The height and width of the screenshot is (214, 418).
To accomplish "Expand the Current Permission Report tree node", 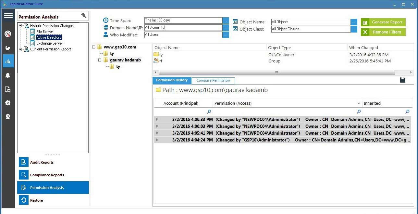I will [20, 49].
